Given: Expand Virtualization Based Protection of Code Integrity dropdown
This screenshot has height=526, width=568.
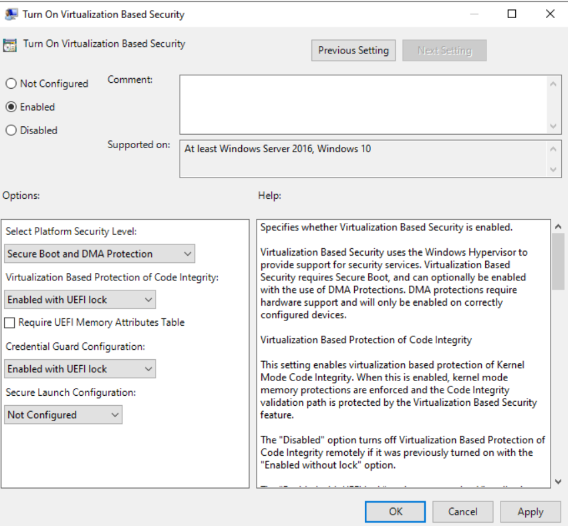Looking at the screenshot, I should coord(80,300).
